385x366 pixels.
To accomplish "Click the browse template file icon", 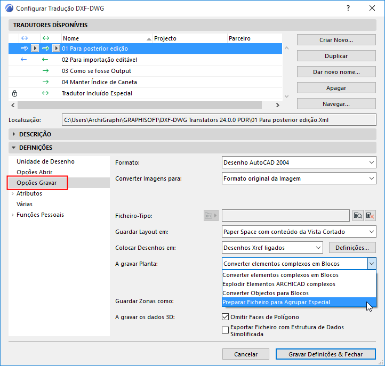I will tap(358, 216).
